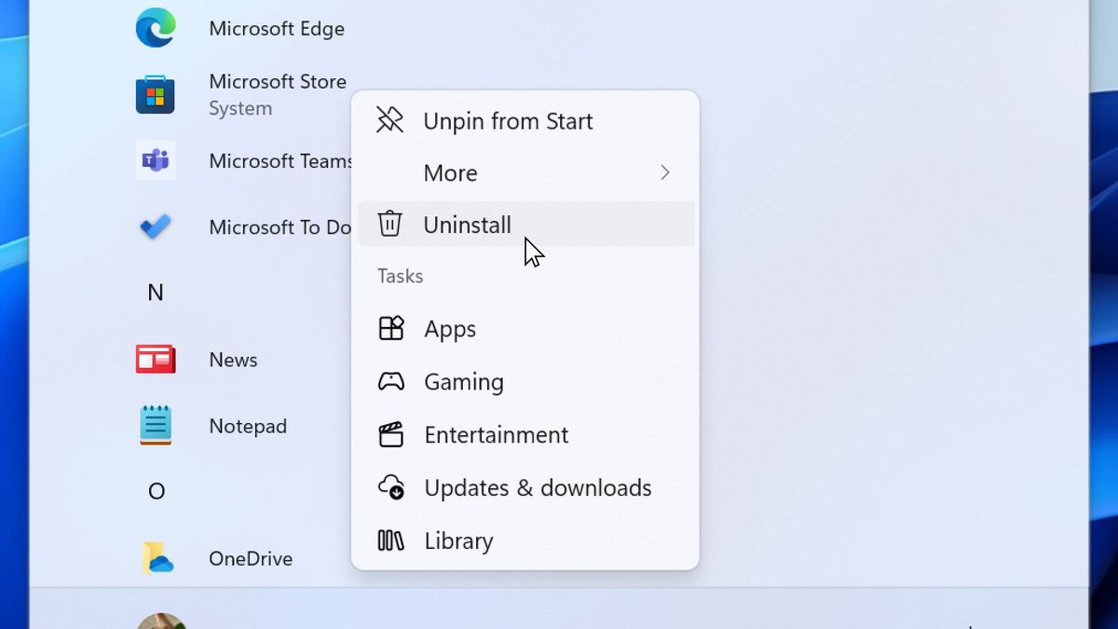
Task: Select Uninstall from the context menu
Action: tap(467, 224)
